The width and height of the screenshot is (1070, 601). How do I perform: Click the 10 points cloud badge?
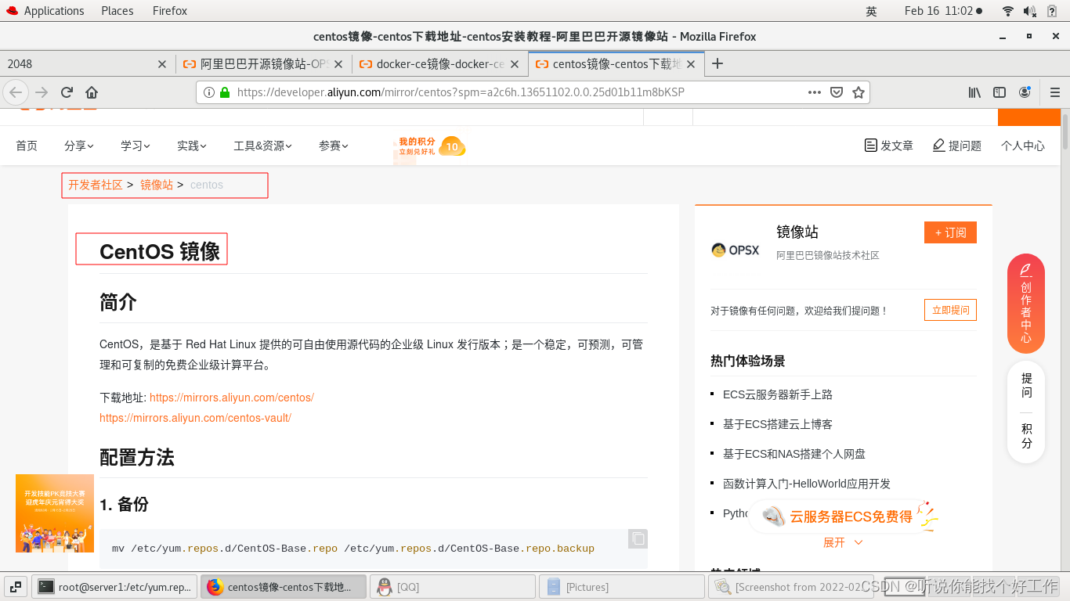pos(452,146)
